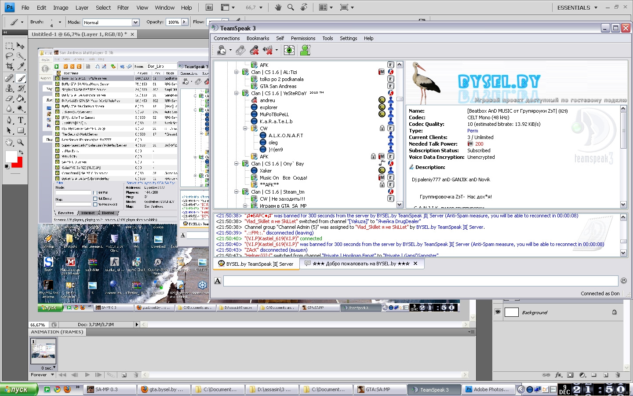Go to previous animation frame
The image size is (633, 396).
tap(74, 375)
